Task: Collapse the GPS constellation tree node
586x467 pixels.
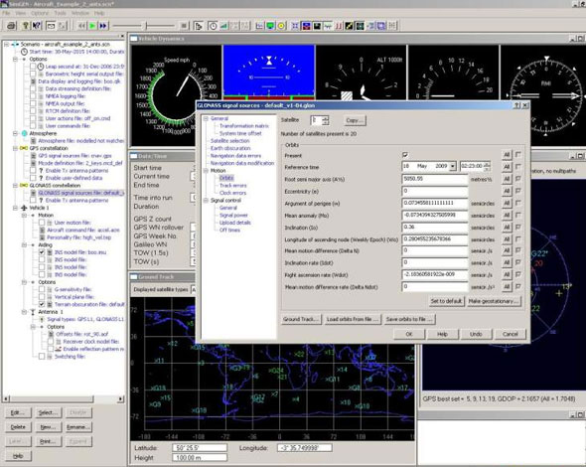Action: point(15,148)
